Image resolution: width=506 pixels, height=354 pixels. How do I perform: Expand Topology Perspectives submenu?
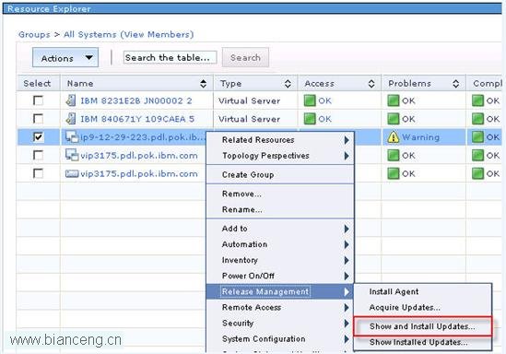(280, 156)
